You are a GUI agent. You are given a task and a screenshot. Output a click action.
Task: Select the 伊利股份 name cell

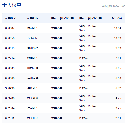[33, 28]
